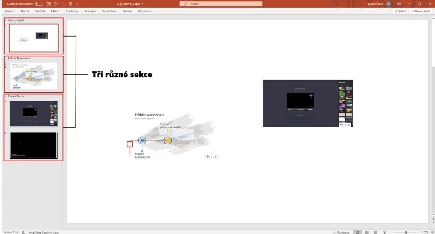The image size is (435, 234).
Task: Collapse the Pokročilé animace section
Action: 6,58
